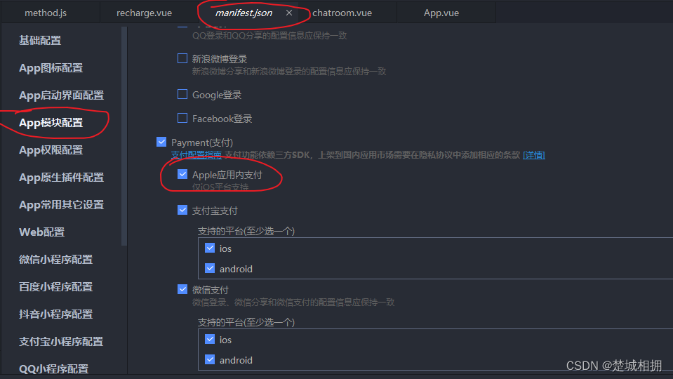Open the recharge.vue tab
The width and height of the screenshot is (673, 379).
(x=145, y=13)
